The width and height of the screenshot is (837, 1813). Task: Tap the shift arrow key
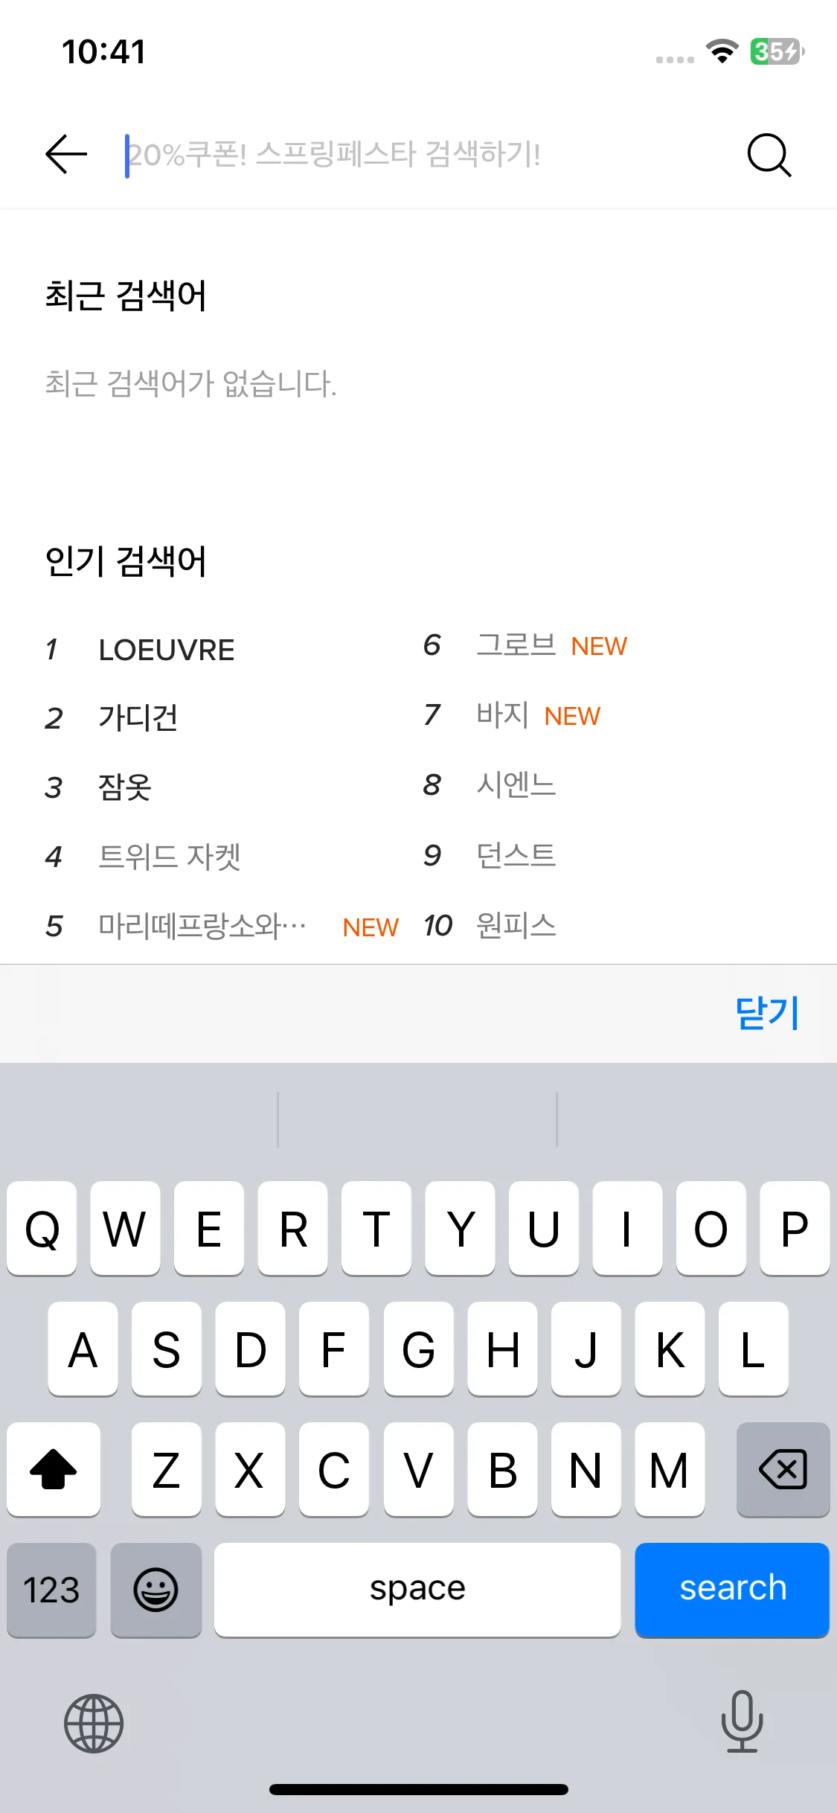coord(54,1469)
